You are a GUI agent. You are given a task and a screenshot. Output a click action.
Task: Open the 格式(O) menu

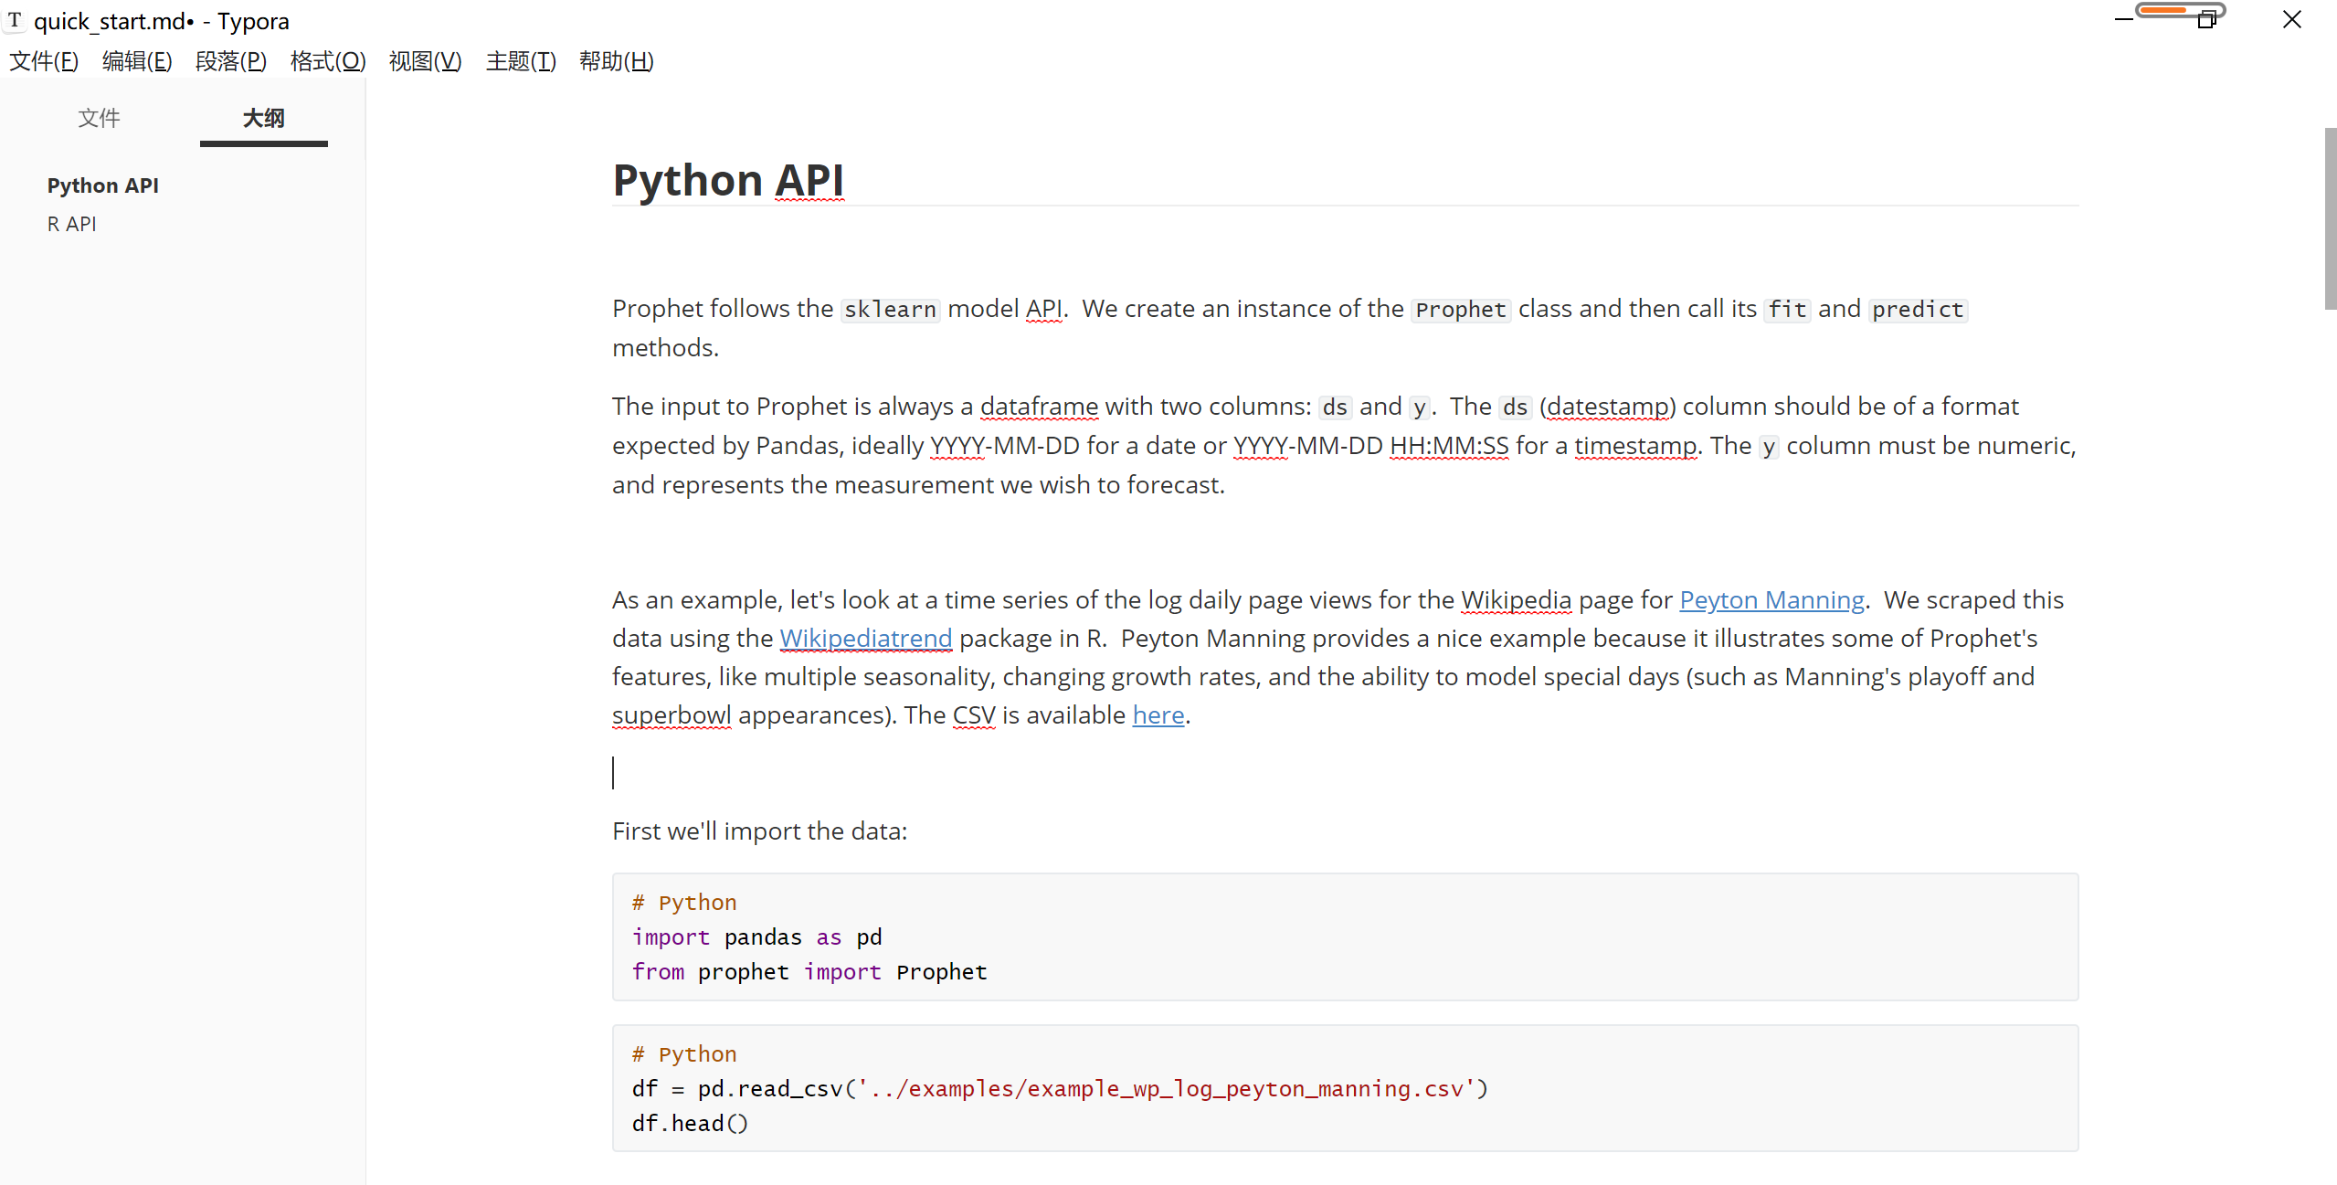pyautogui.click(x=328, y=61)
